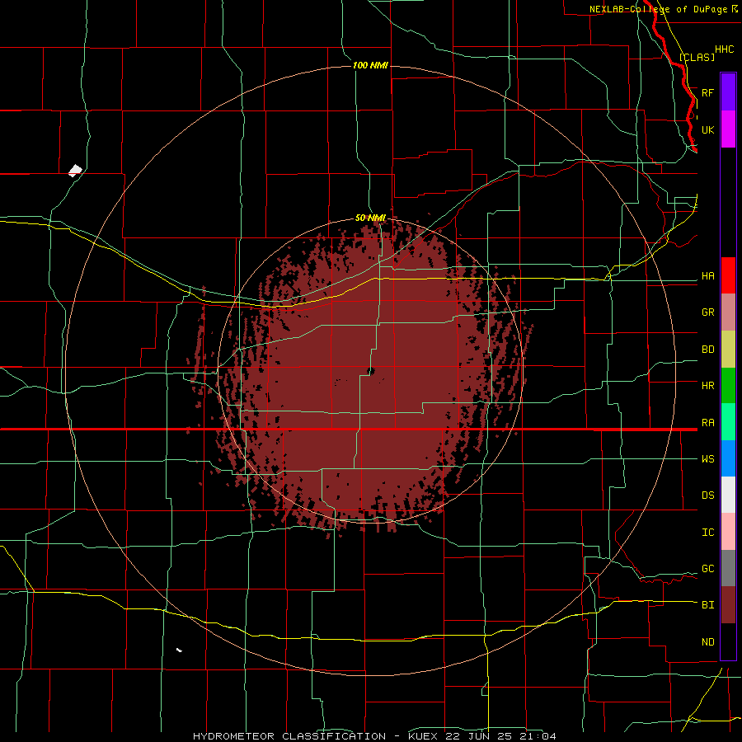Click the DS white legend color block
This screenshot has height=742, width=742.
(728, 495)
